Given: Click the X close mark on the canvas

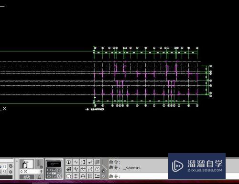Looking at the screenshot, I should coord(4,109).
